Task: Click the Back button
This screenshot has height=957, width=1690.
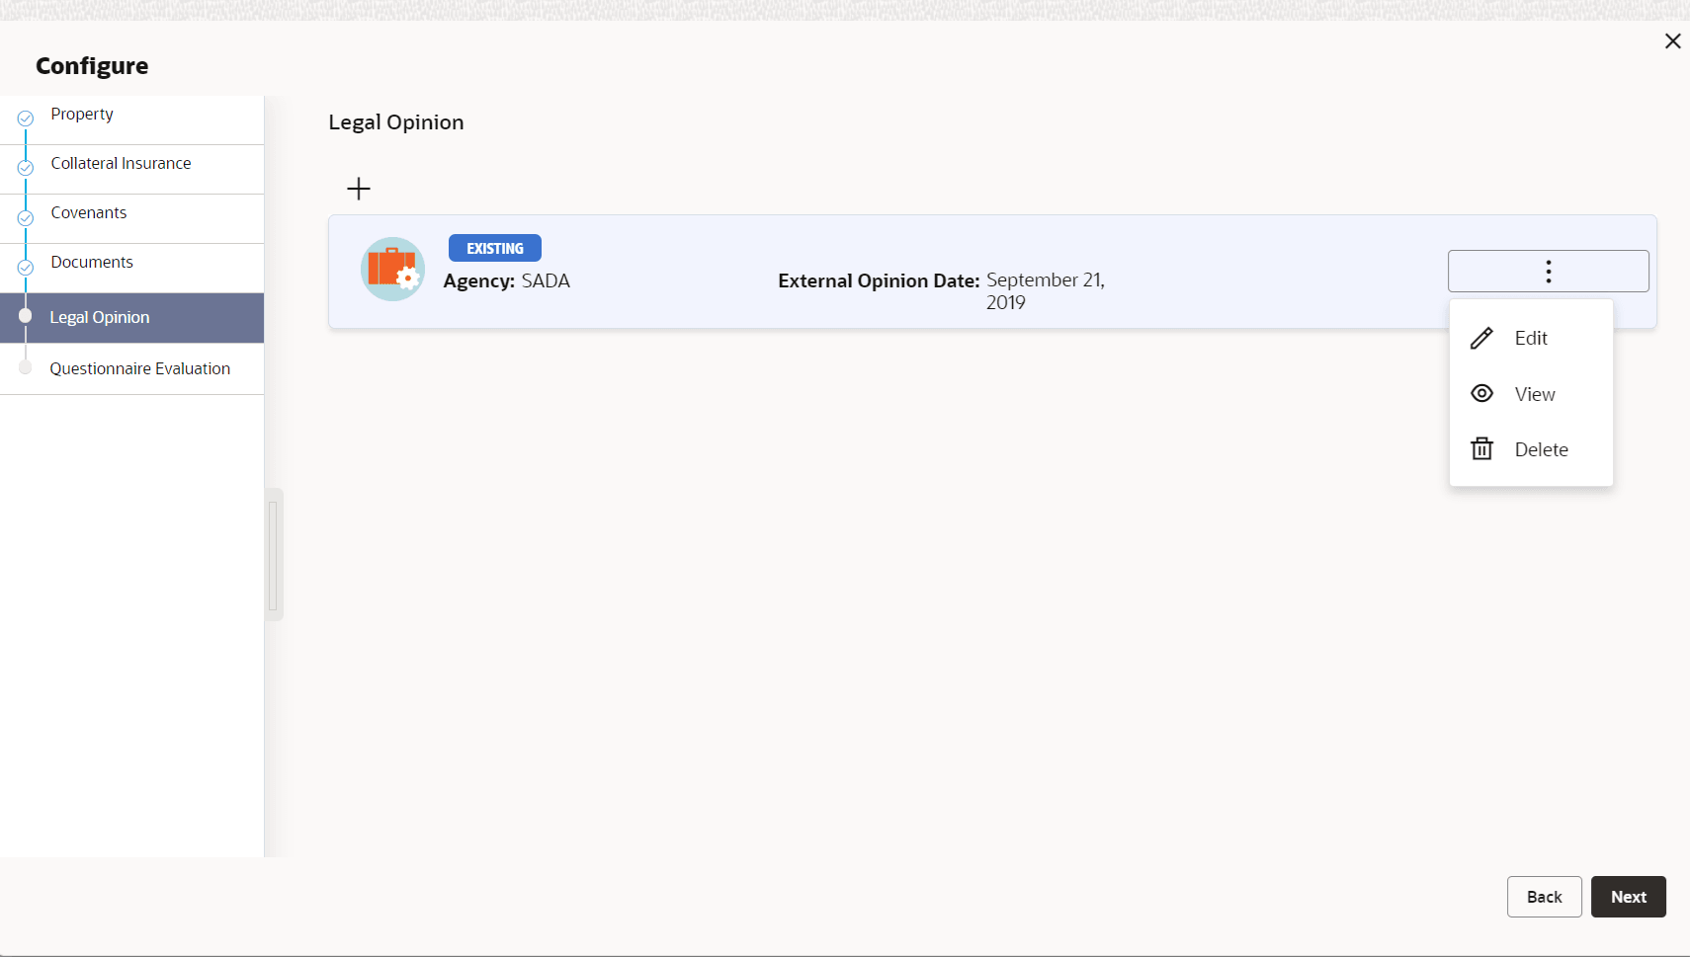Action: pyautogui.click(x=1544, y=897)
